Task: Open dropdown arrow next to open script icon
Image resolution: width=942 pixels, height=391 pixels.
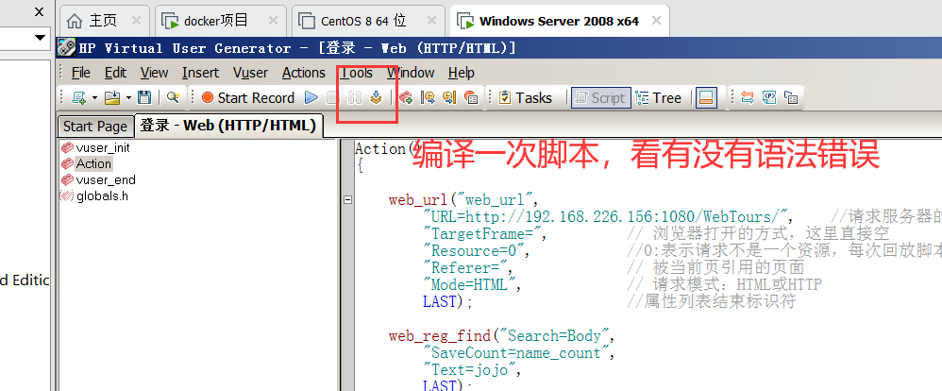Action: coord(127,97)
